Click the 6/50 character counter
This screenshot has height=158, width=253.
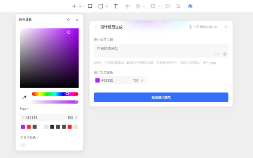click(x=218, y=54)
